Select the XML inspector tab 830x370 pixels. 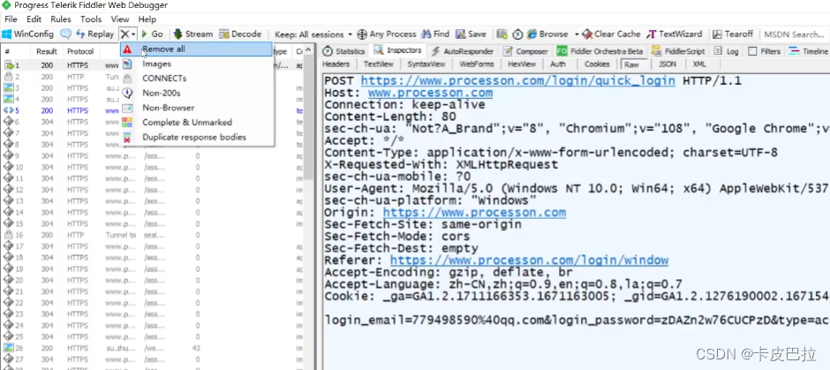[x=699, y=64]
